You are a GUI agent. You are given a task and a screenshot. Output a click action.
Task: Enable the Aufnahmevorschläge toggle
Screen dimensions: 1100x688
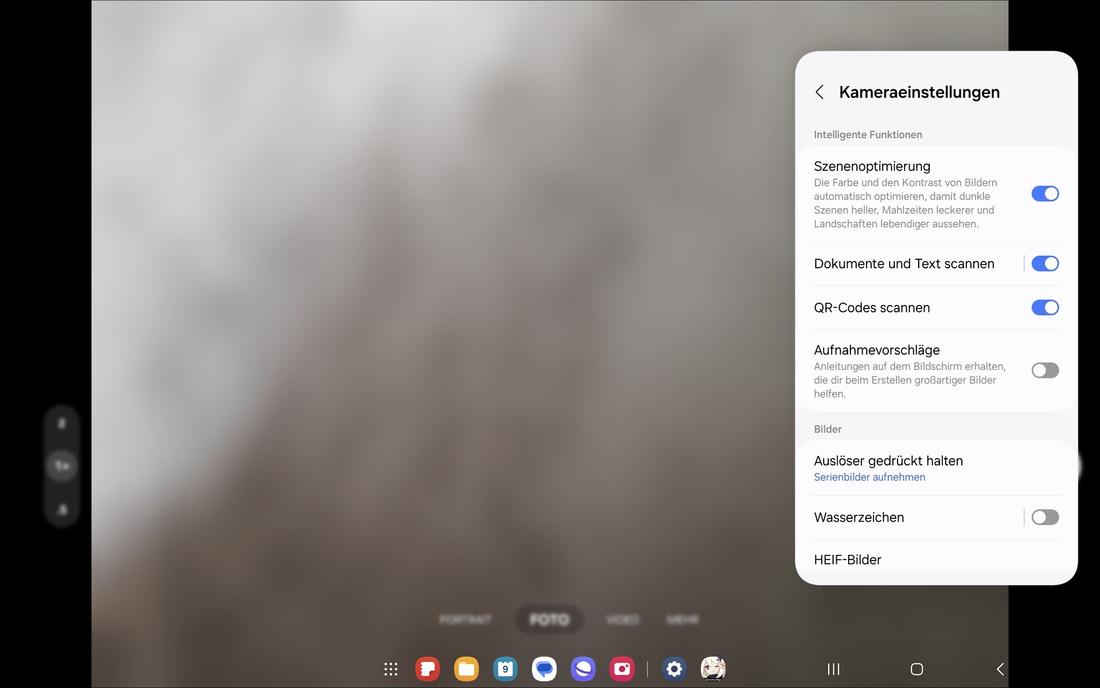1044,370
